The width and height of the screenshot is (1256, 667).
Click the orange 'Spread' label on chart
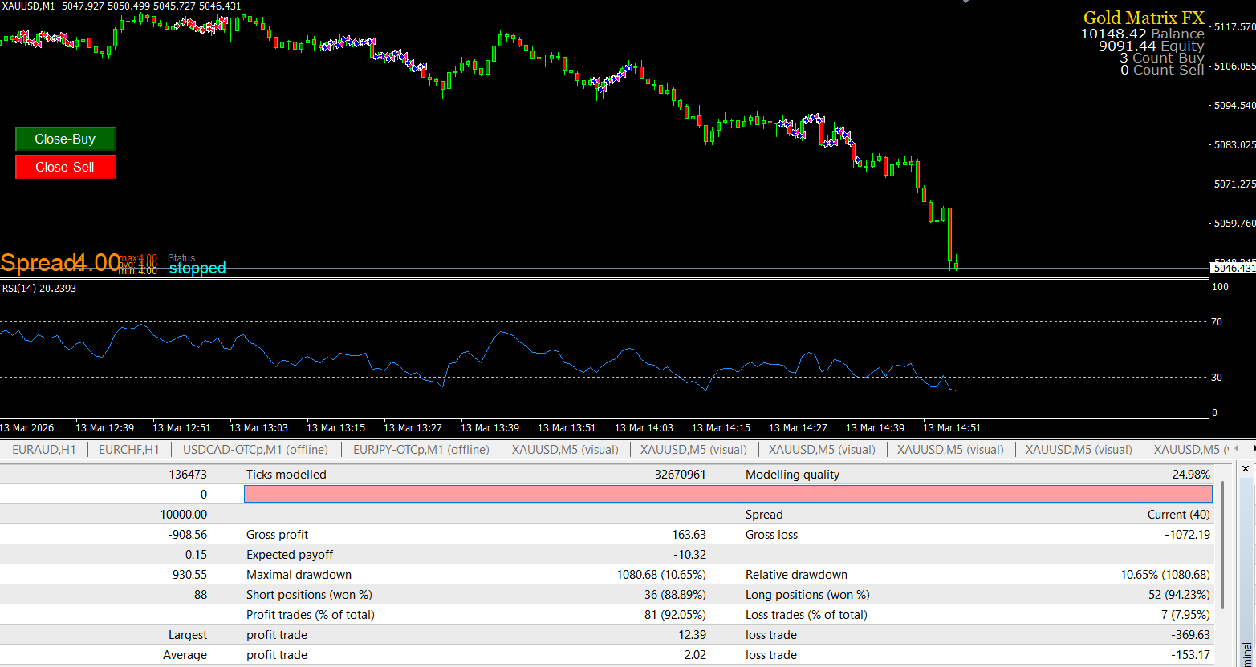pos(38,263)
